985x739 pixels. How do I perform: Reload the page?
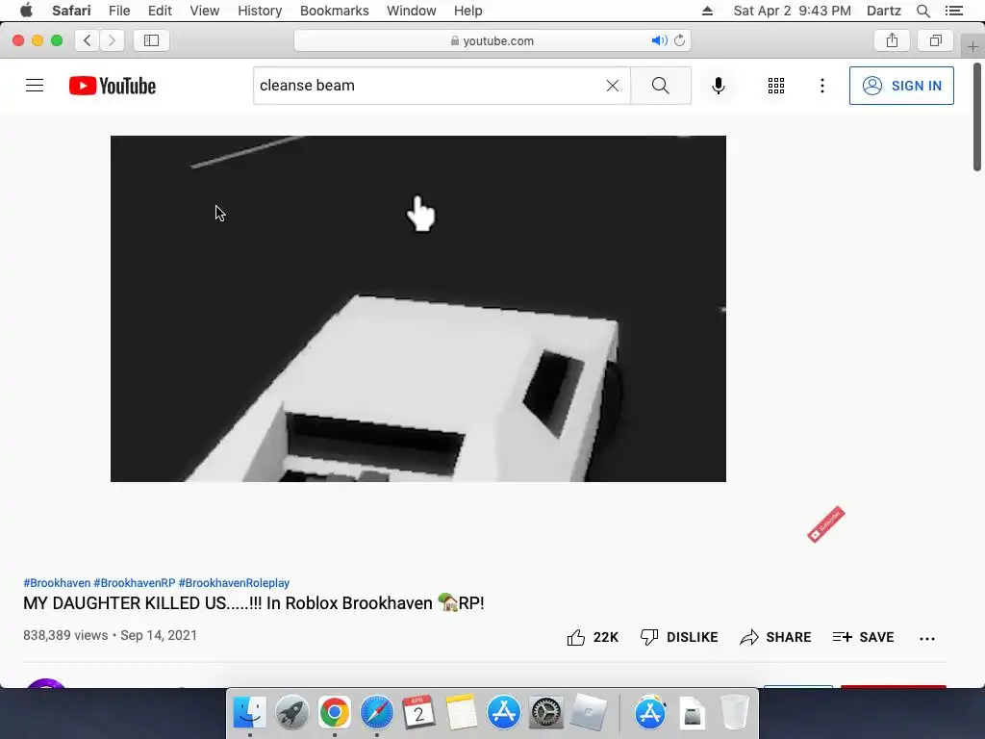(x=680, y=40)
